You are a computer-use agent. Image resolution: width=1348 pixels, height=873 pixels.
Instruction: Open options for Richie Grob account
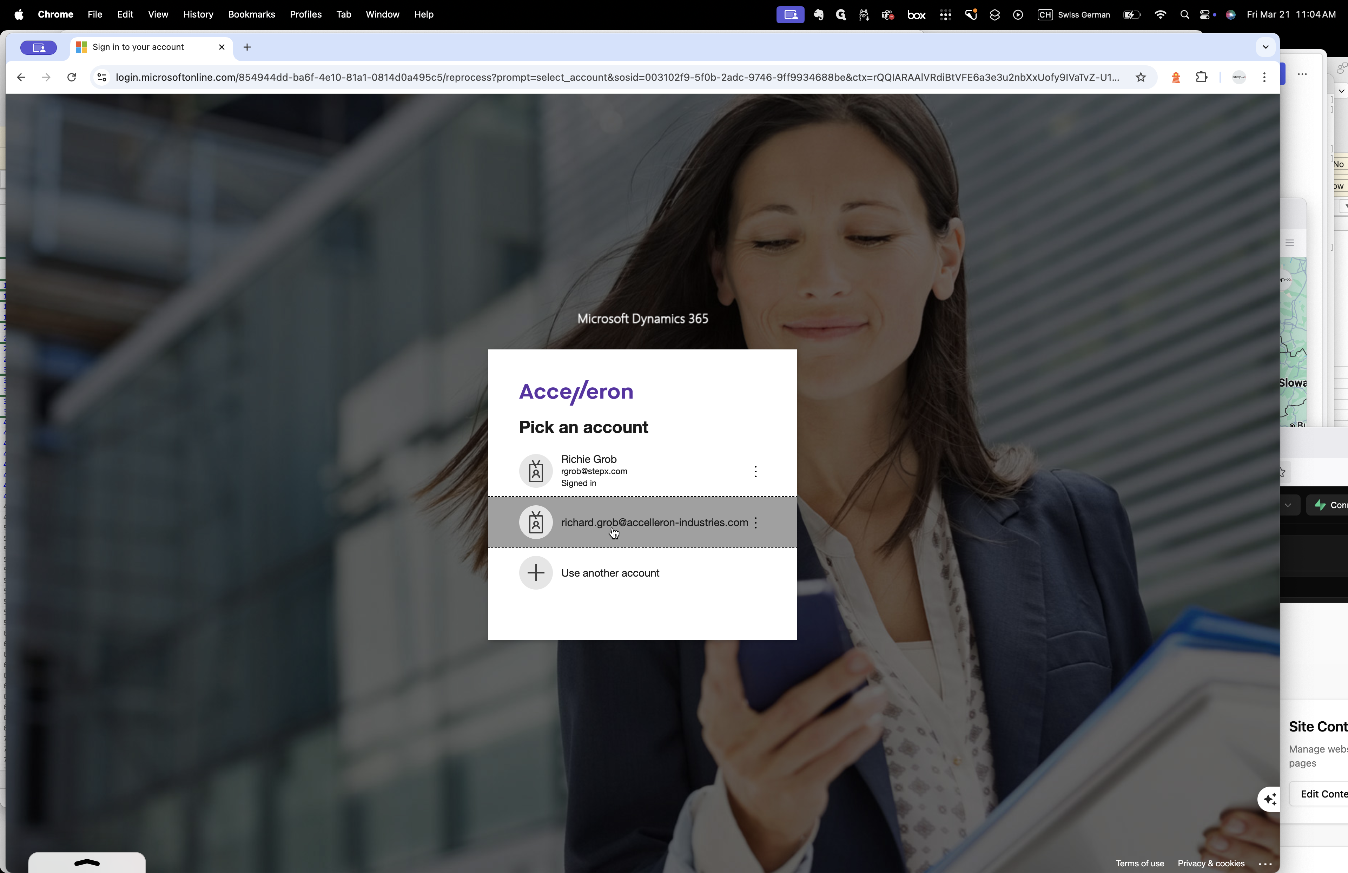755,471
